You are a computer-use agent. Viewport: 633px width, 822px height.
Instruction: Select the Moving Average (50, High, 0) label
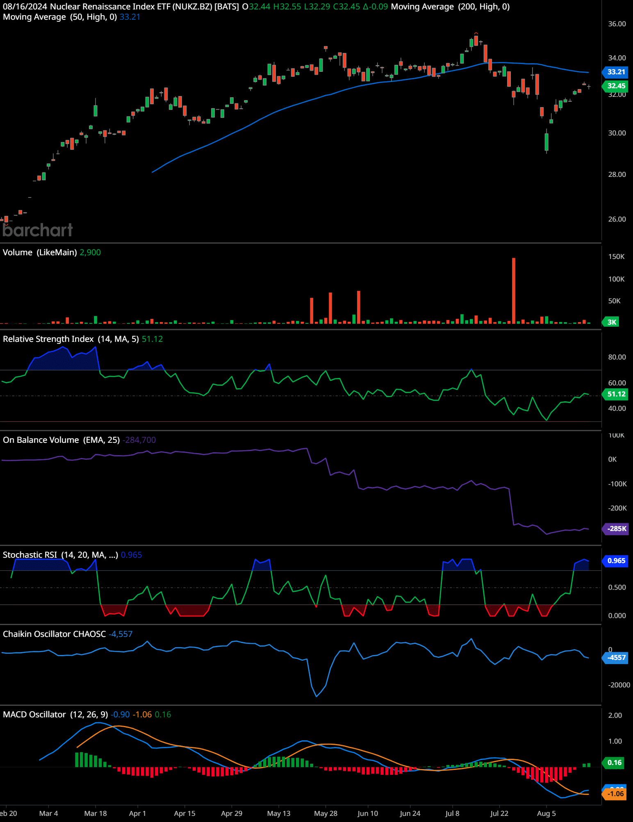click(60, 17)
